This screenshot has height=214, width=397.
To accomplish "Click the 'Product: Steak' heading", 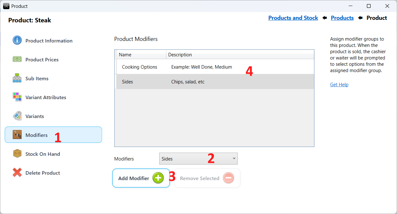I will (30, 20).
